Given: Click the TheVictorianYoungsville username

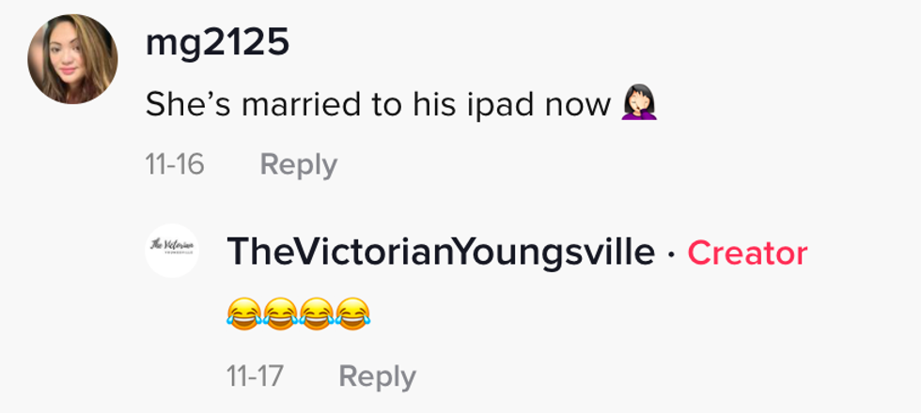Looking at the screenshot, I should pos(441,252).
